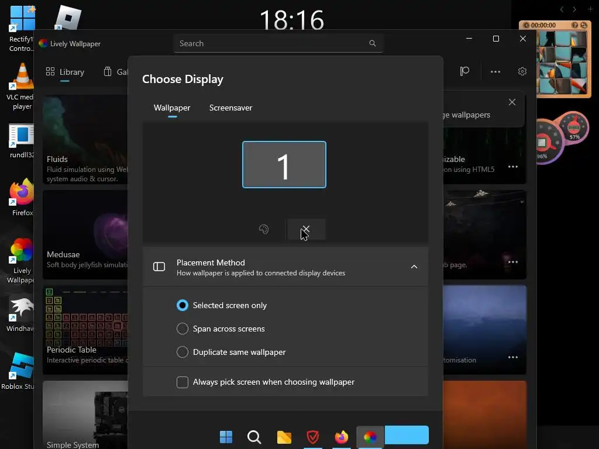
Task: Open the Library tab
Action: pos(65,72)
